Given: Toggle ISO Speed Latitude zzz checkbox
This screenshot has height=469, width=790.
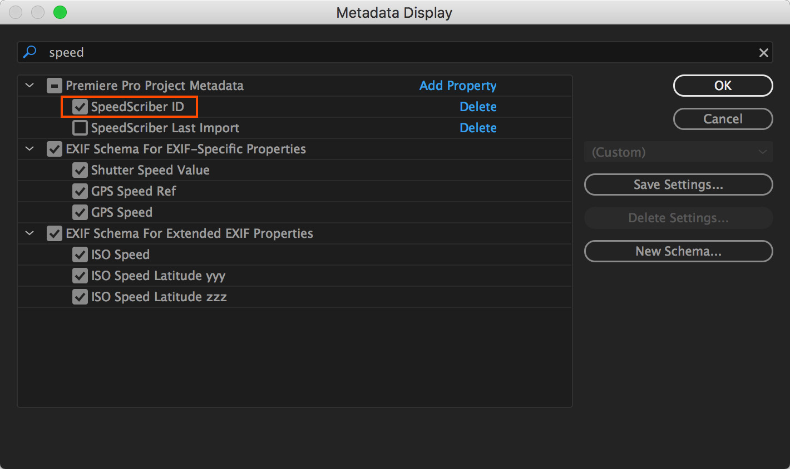Looking at the screenshot, I should 80,297.
